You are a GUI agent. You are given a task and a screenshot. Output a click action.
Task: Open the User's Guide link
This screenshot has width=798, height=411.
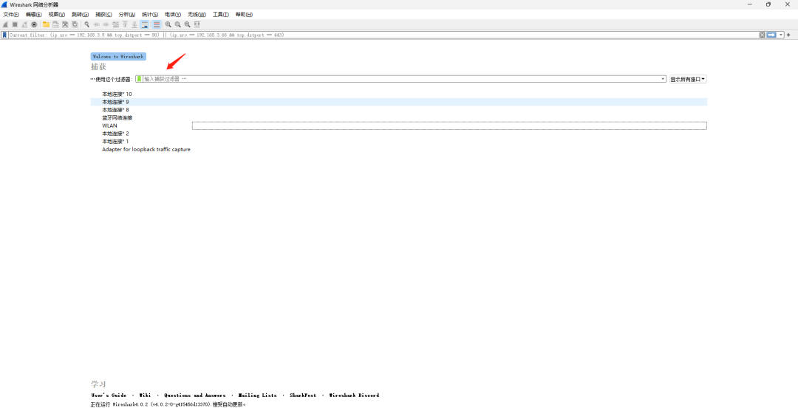point(109,396)
